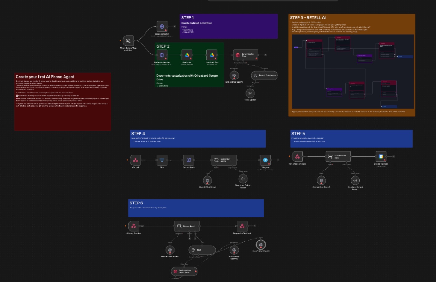
Task: Select the n8n_check_available webhook node
Action: (297, 157)
